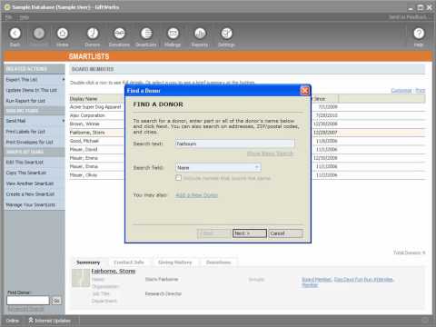Open the Home screen icon
The height and width of the screenshot is (327, 436).
pos(63,34)
